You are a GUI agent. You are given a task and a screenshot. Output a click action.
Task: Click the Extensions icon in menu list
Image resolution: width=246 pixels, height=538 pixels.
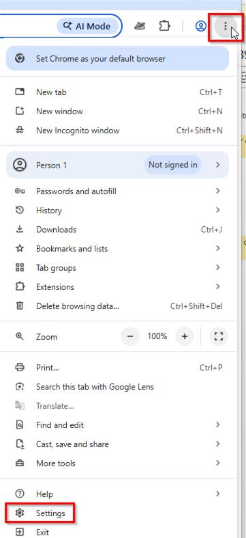pos(20,286)
